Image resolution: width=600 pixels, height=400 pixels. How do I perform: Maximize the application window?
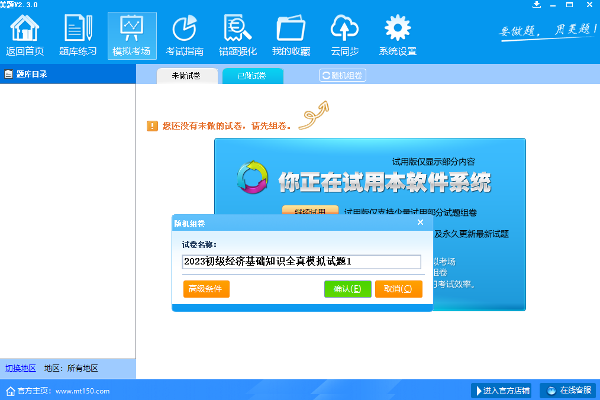(x=569, y=5)
